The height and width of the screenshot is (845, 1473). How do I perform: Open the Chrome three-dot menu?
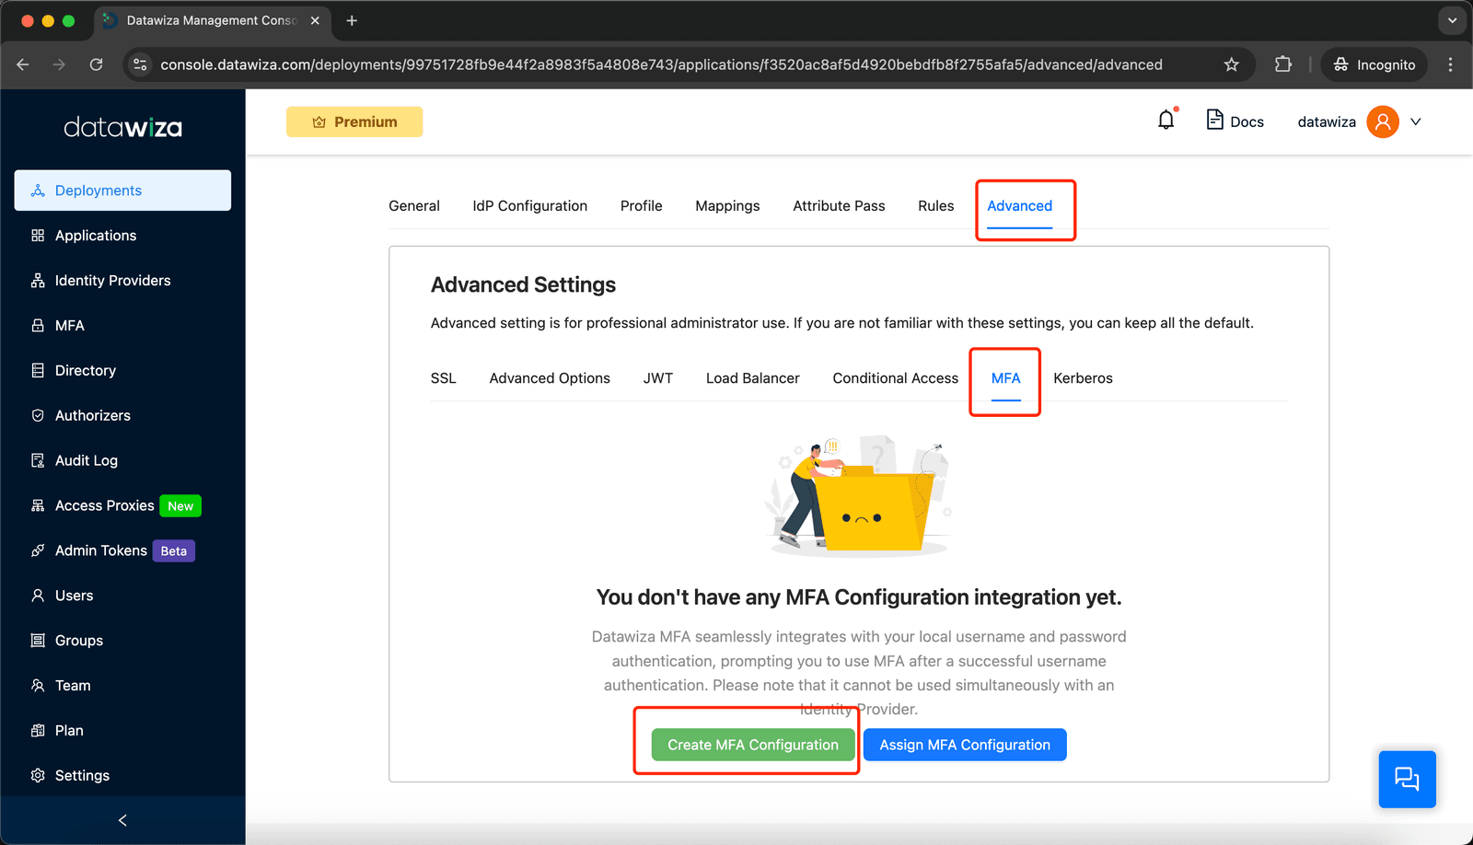click(1450, 64)
